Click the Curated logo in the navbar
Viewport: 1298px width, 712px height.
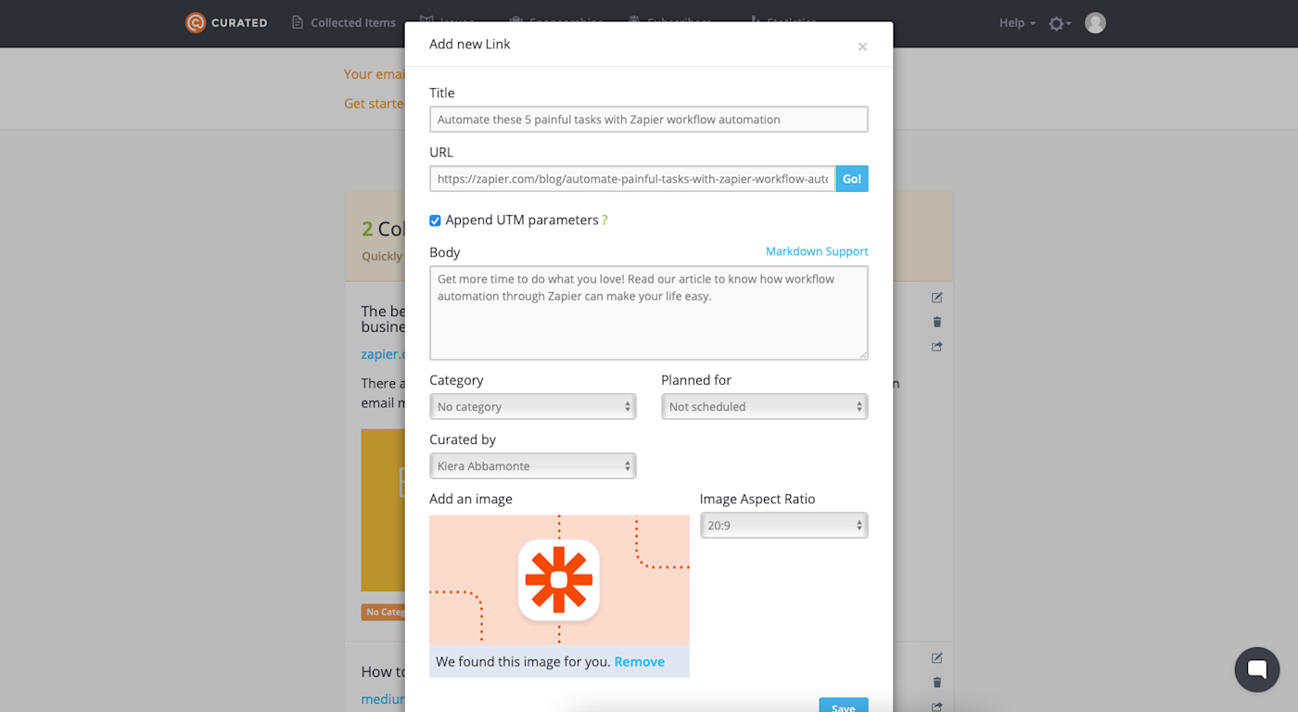(x=226, y=22)
